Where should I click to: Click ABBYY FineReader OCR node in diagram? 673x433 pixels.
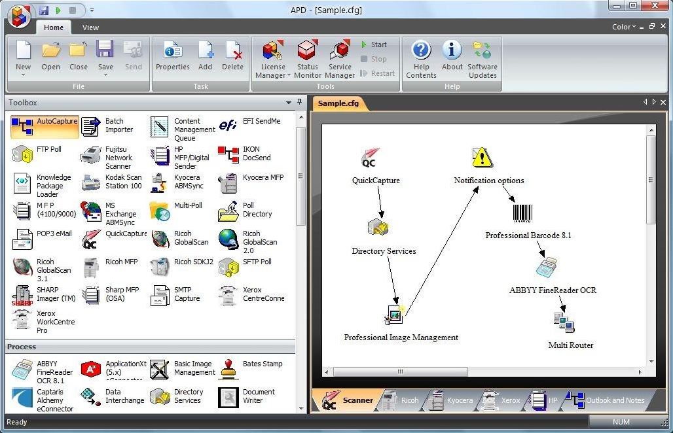coord(547,267)
